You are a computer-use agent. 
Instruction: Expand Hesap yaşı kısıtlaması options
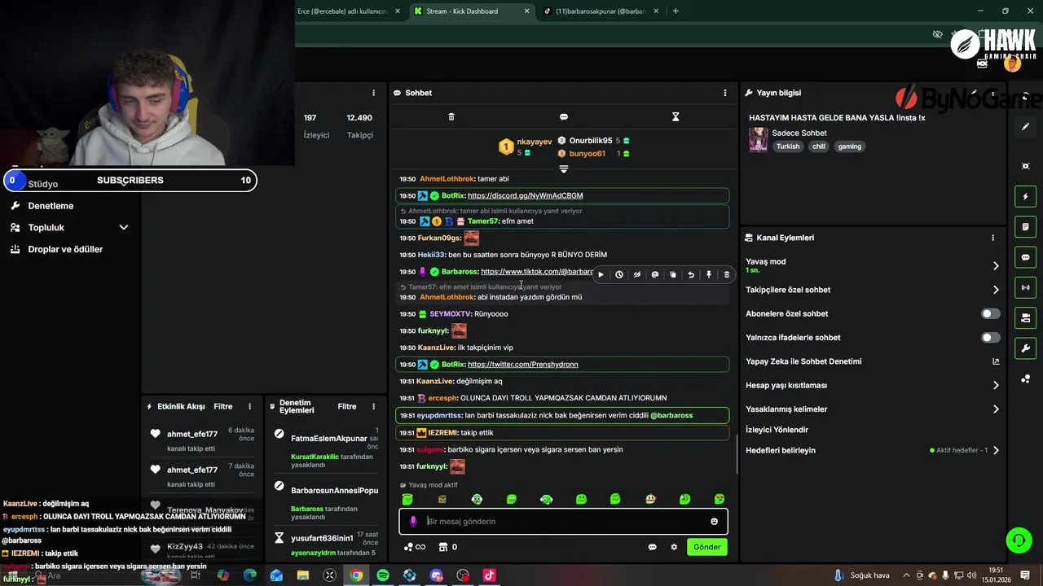tap(996, 386)
